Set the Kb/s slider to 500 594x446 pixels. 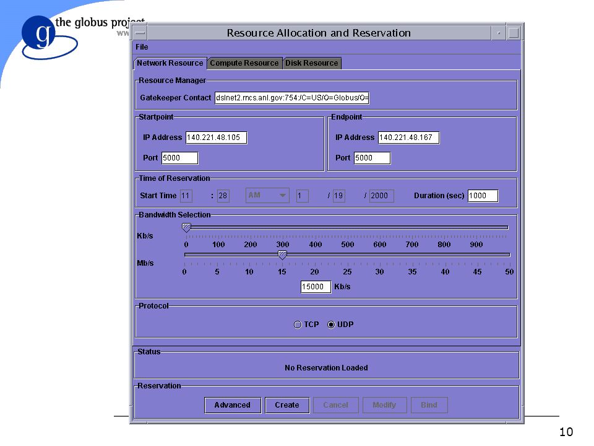click(347, 227)
